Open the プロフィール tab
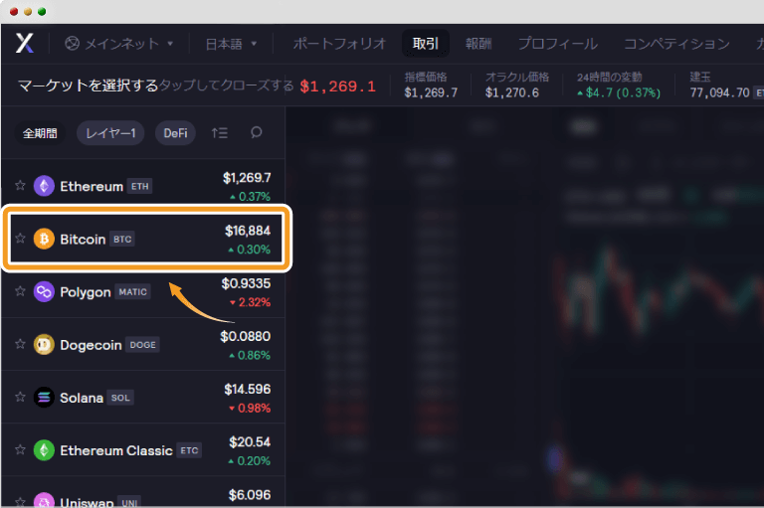The width and height of the screenshot is (764, 508). 558,44
